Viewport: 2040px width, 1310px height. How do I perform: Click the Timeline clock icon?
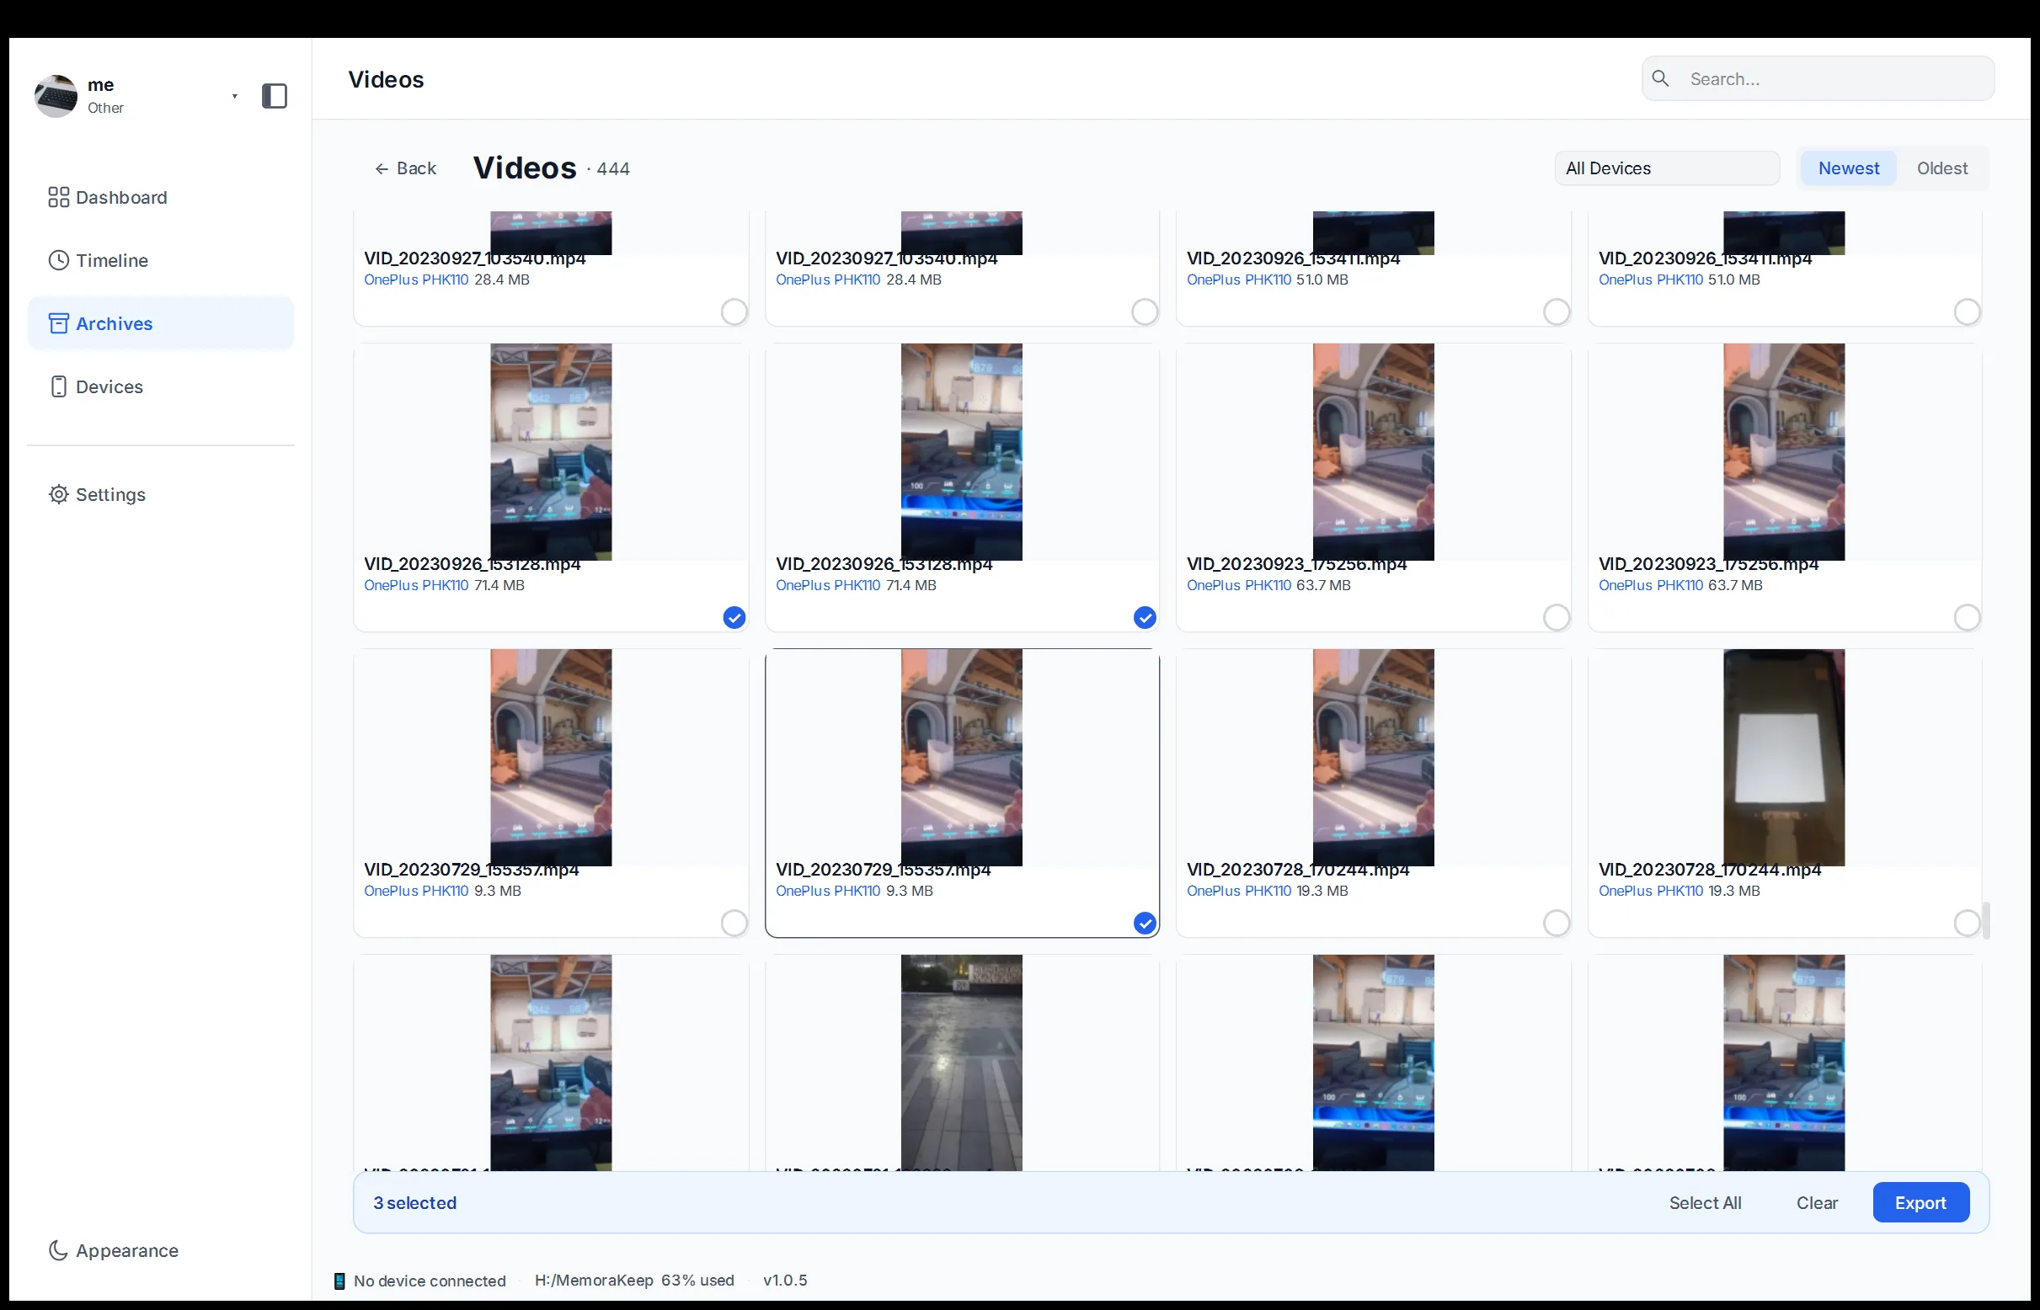(x=58, y=260)
